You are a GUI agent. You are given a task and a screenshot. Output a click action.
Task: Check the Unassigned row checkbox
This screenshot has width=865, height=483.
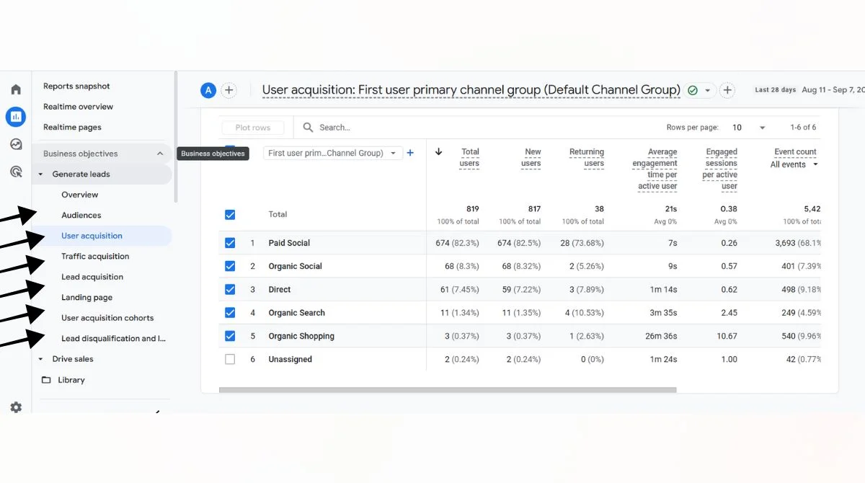tap(230, 359)
